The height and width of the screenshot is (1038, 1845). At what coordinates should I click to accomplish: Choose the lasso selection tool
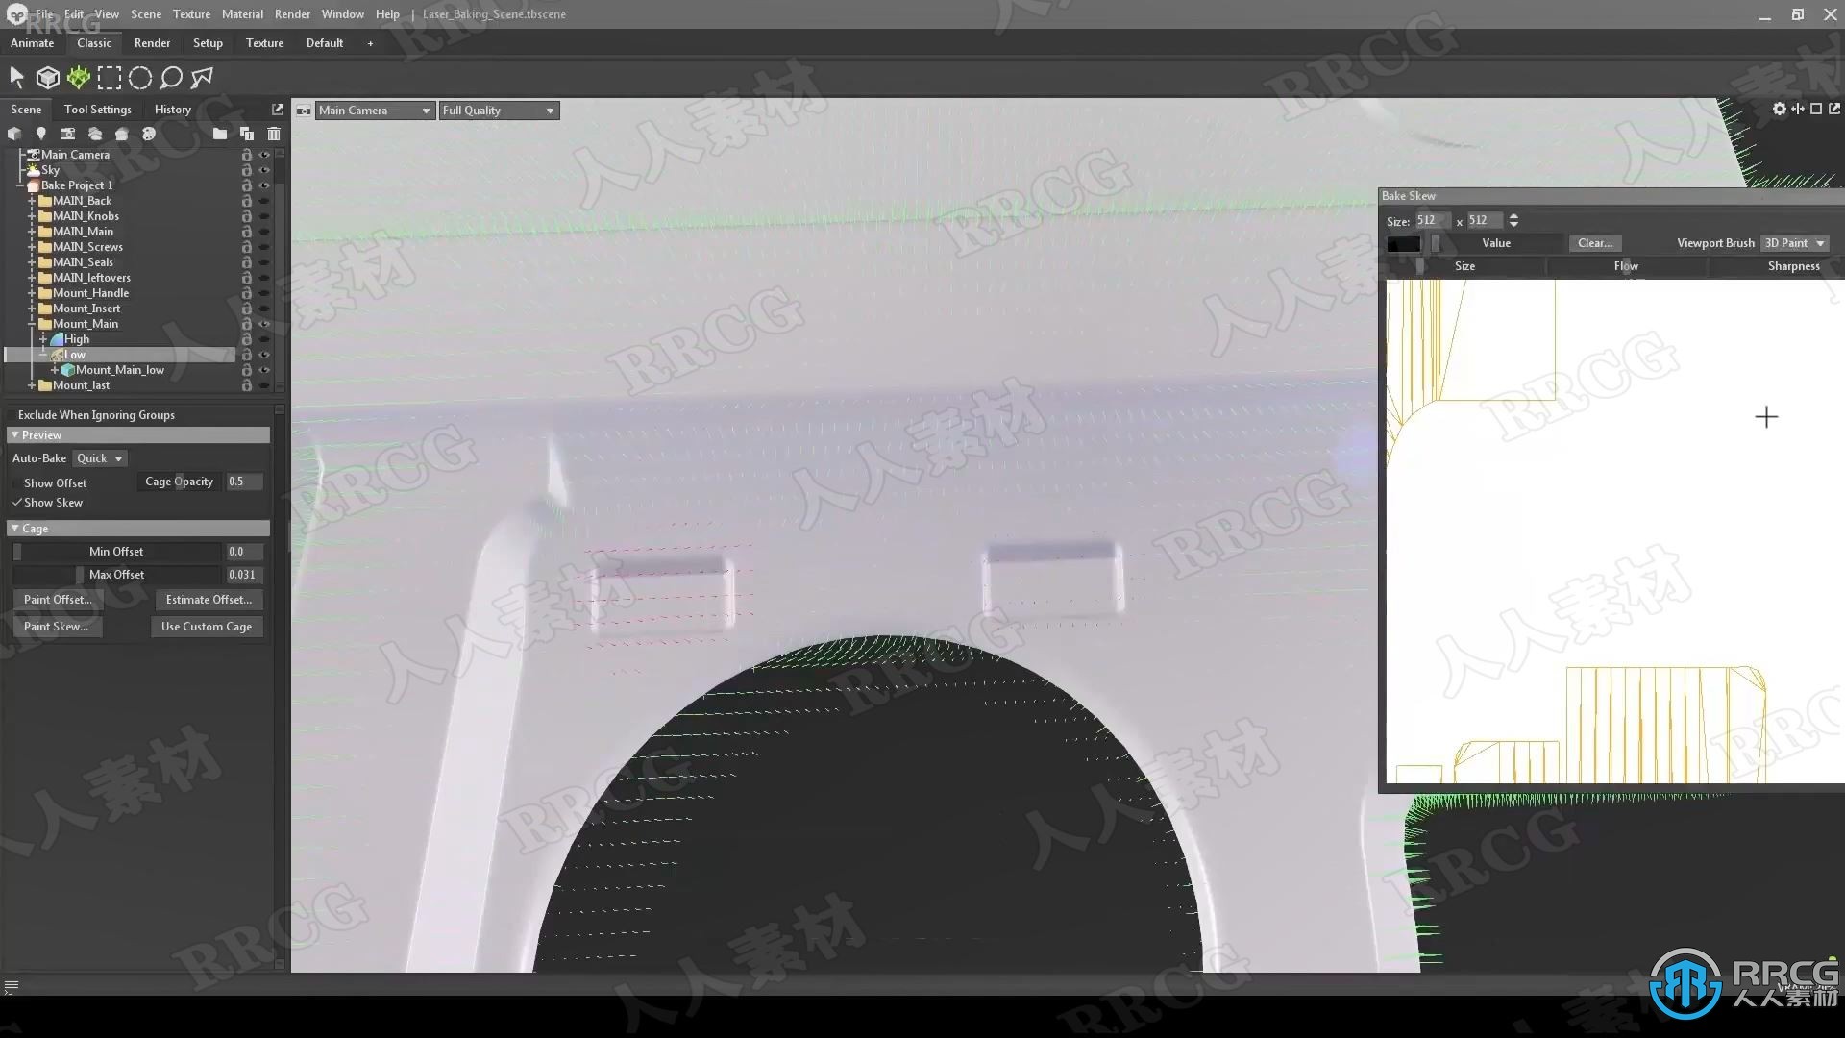[171, 78]
